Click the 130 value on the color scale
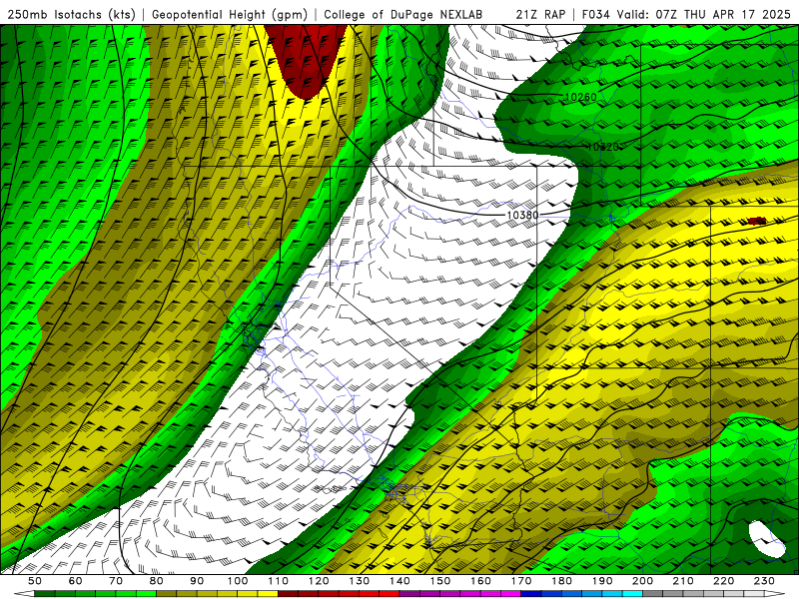The width and height of the screenshot is (799, 599). tap(360, 581)
